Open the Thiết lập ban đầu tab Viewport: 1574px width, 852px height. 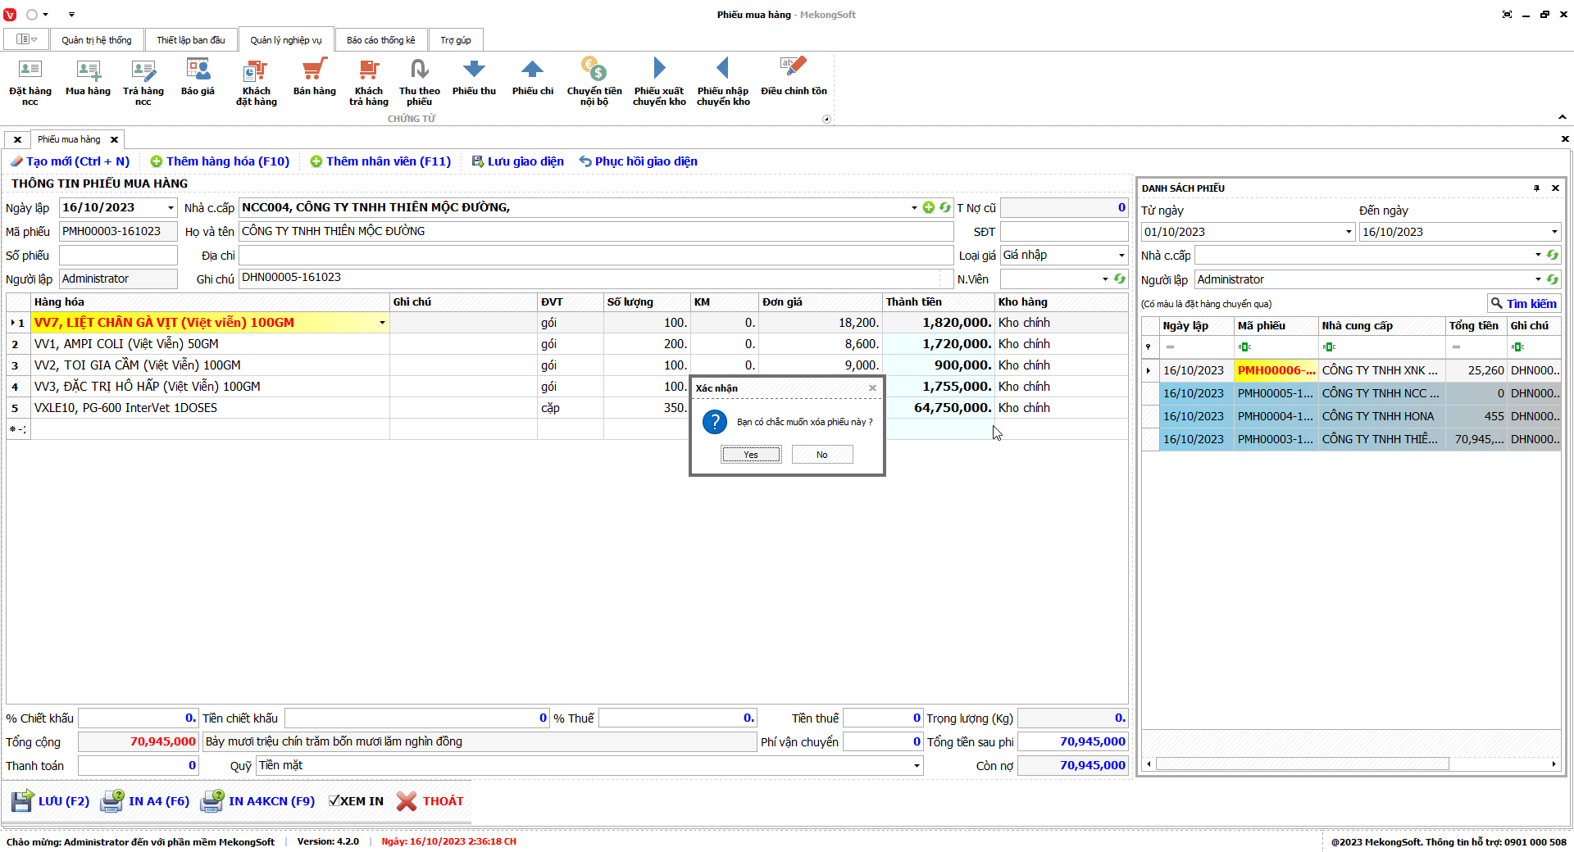(x=190, y=40)
